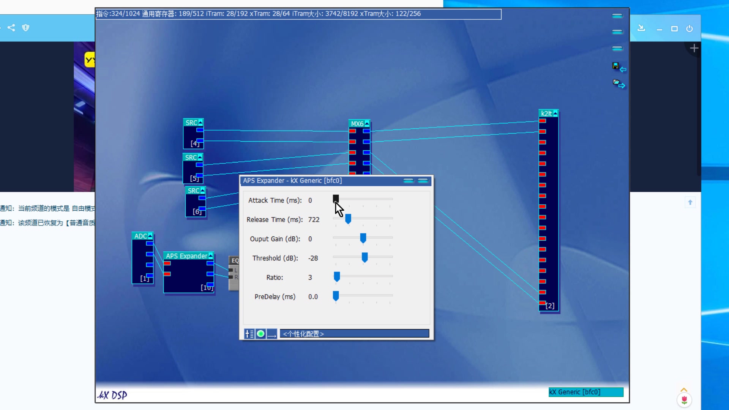
Task: Click middle pill button of kX DSP window
Action: [617, 32]
